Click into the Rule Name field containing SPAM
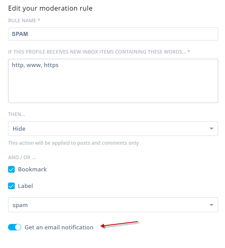The image size is (225, 248). (x=113, y=34)
